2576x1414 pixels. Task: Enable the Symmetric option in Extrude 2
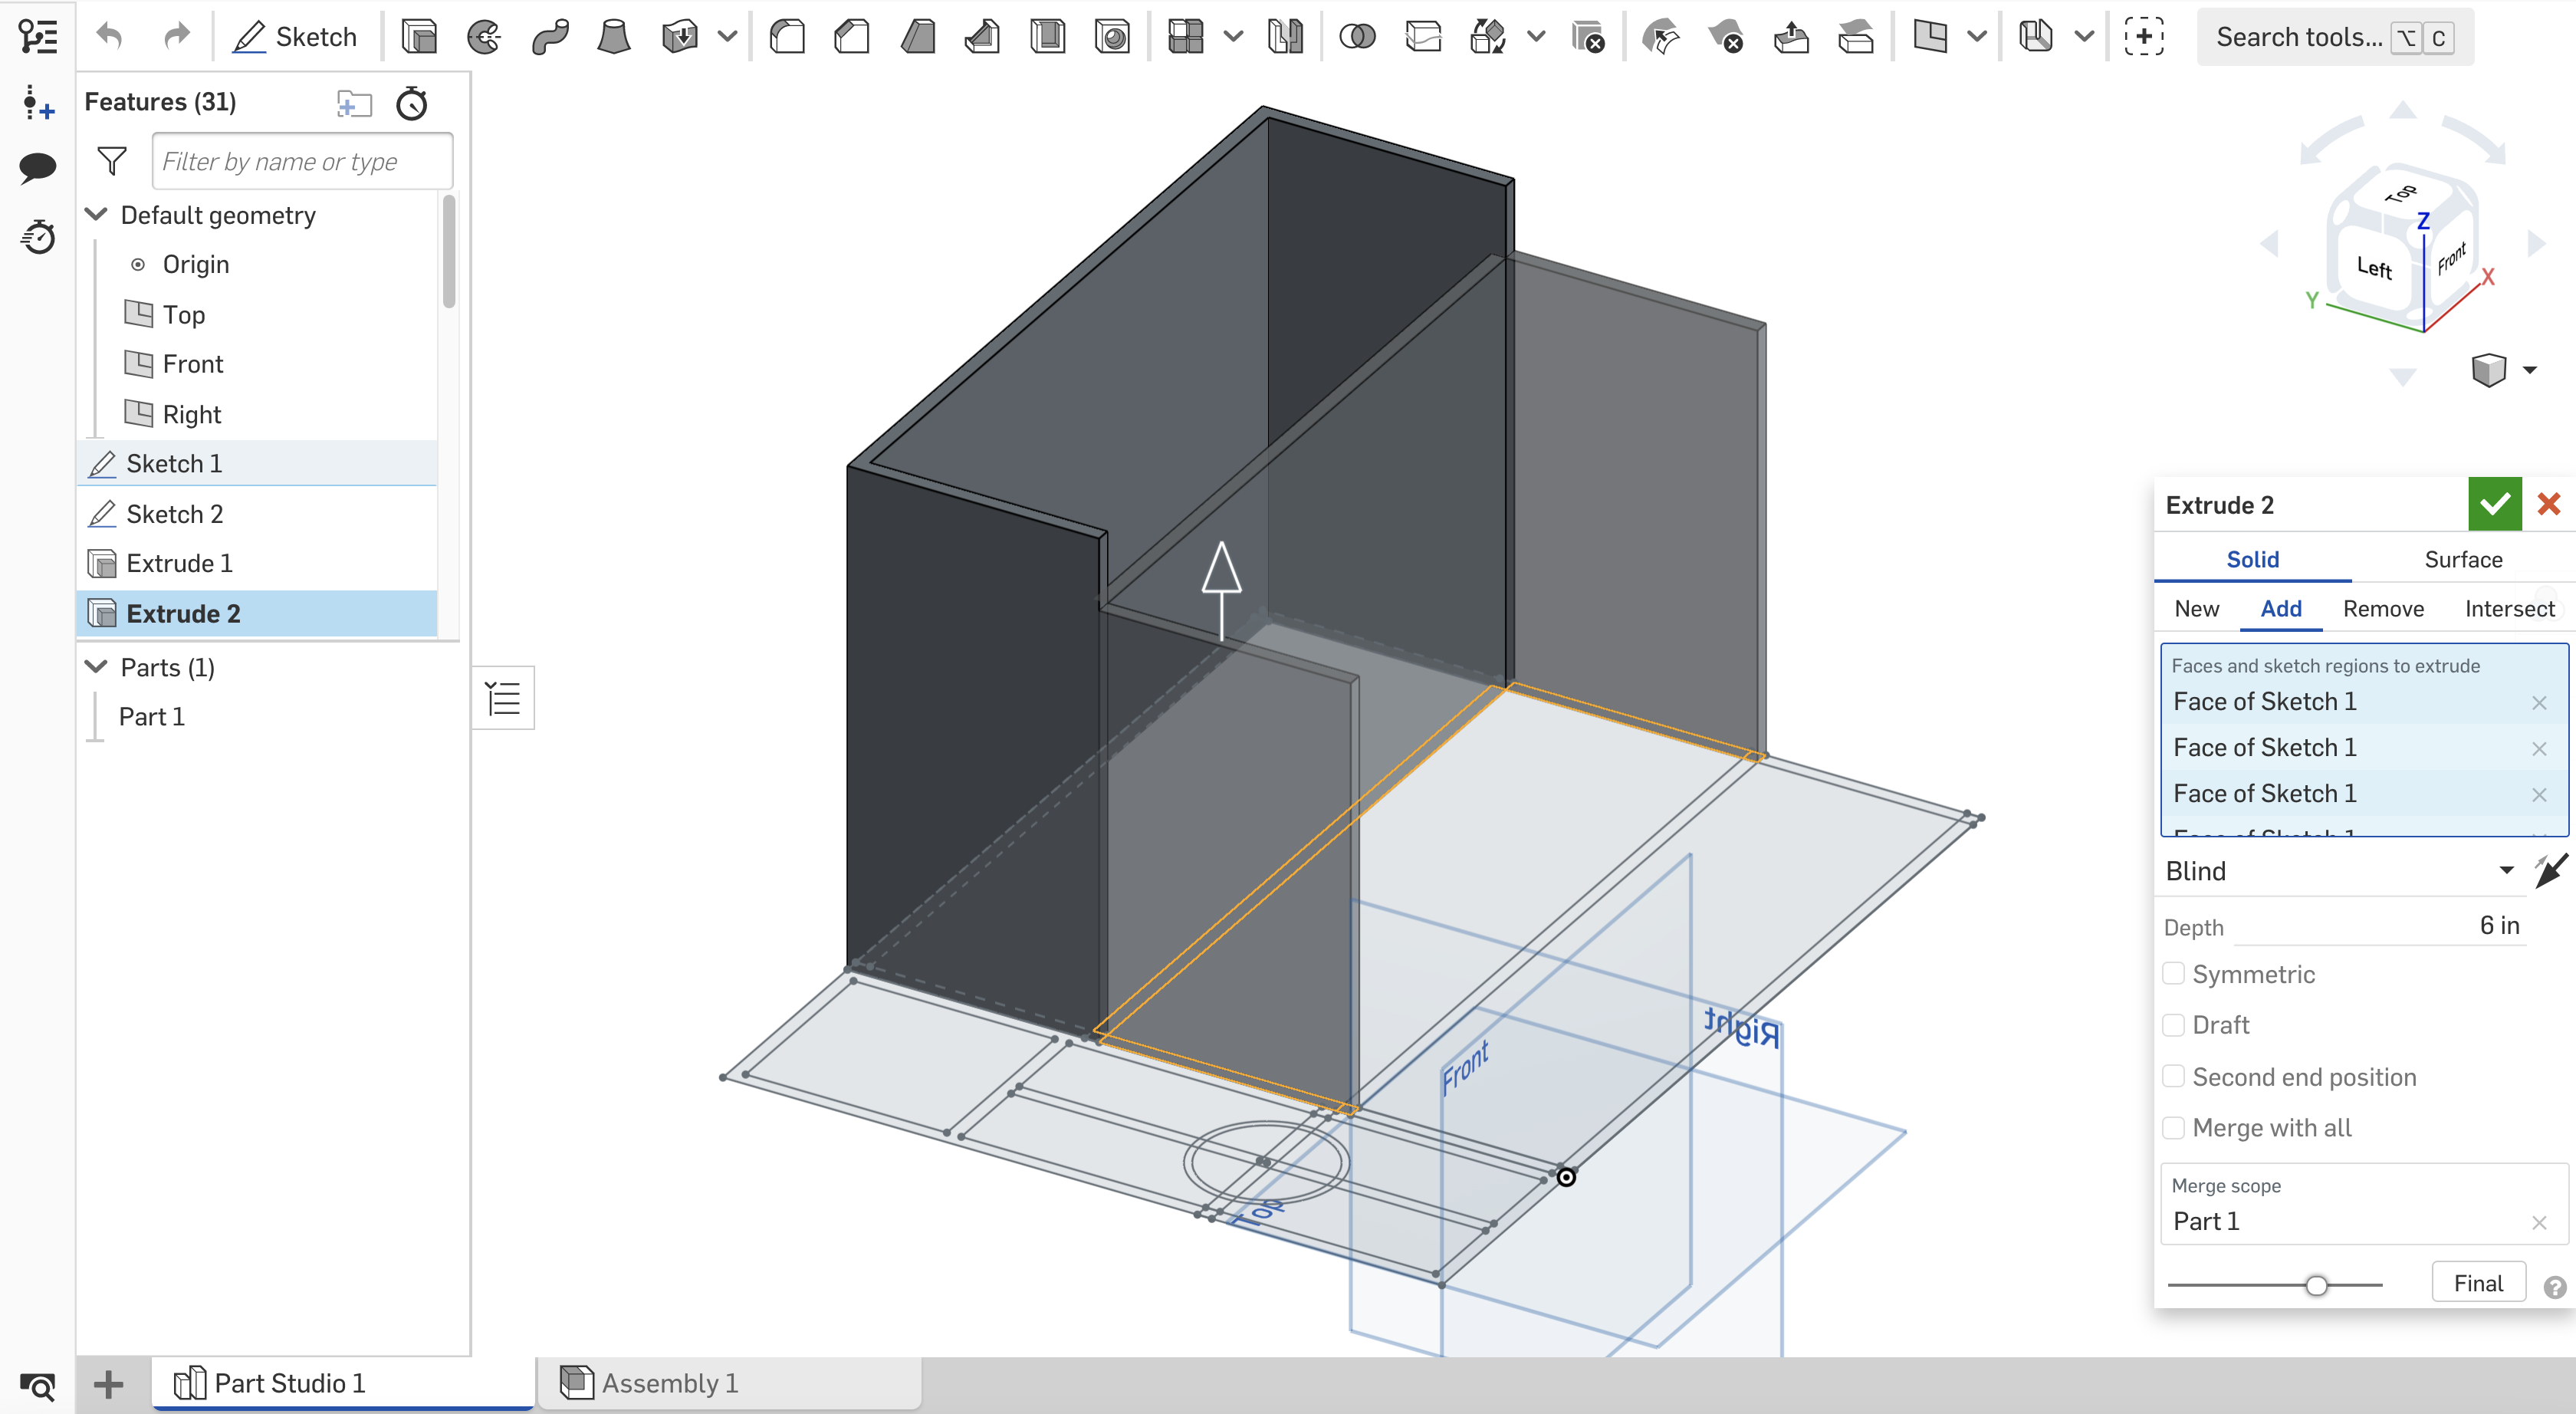2173,973
